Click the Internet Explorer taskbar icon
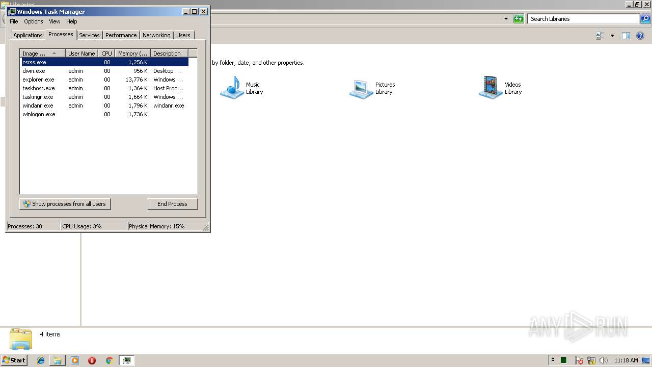Image resolution: width=652 pixels, height=367 pixels. point(41,360)
